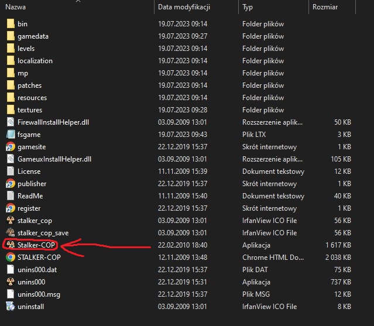Image resolution: width=374 pixels, height=326 pixels.
Task: Click the STALKER-COP Chrome HTML icon
Action: pyautogui.click(x=11, y=258)
